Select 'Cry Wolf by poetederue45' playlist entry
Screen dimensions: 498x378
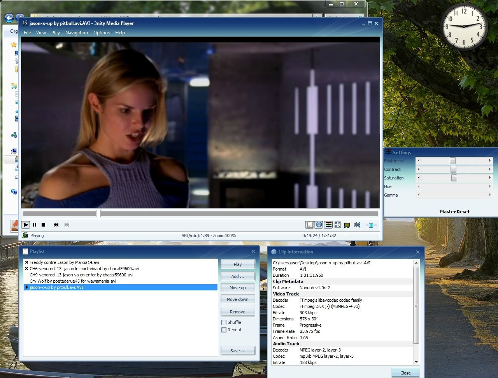pyautogui.click(x=120, y=281)
